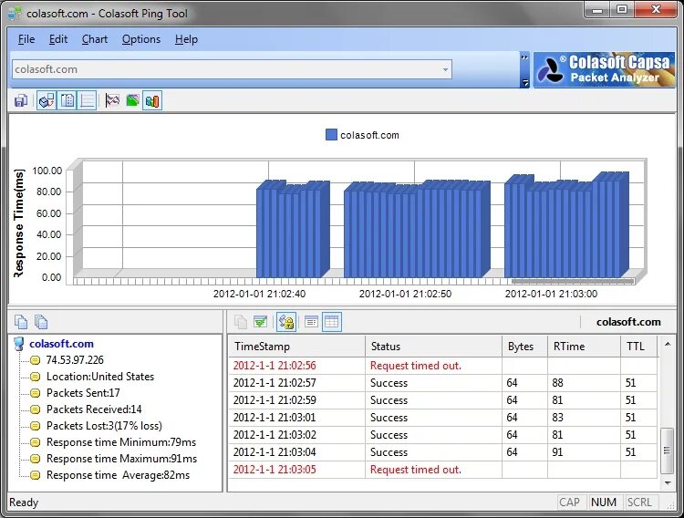The height and width of the screenshot is (518, 684).
Task: Click the app icon in title bar
Action: 15,14
